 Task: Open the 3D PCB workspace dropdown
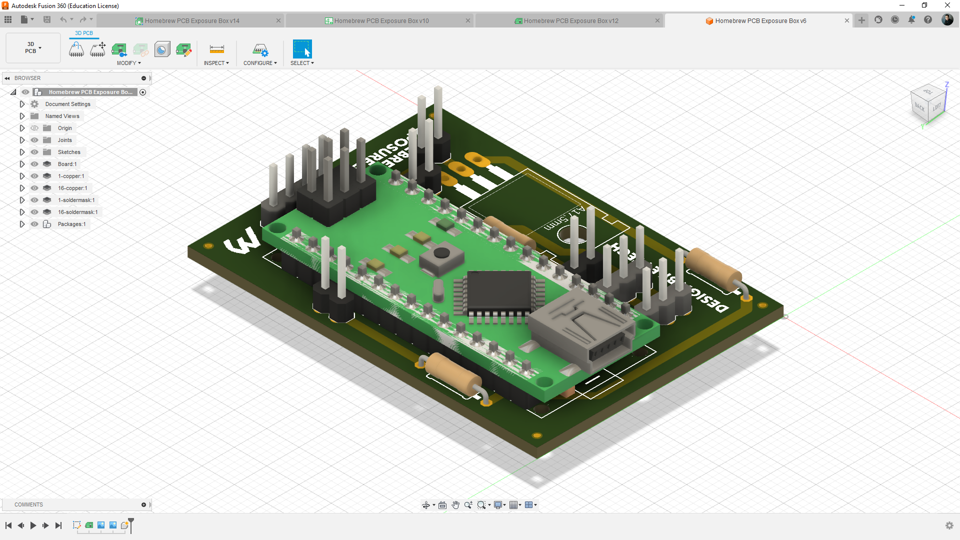(x=33, y=48)
